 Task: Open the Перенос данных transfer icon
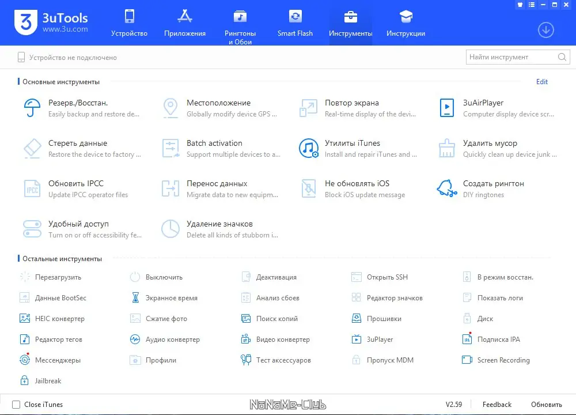(x=170, y=189)
